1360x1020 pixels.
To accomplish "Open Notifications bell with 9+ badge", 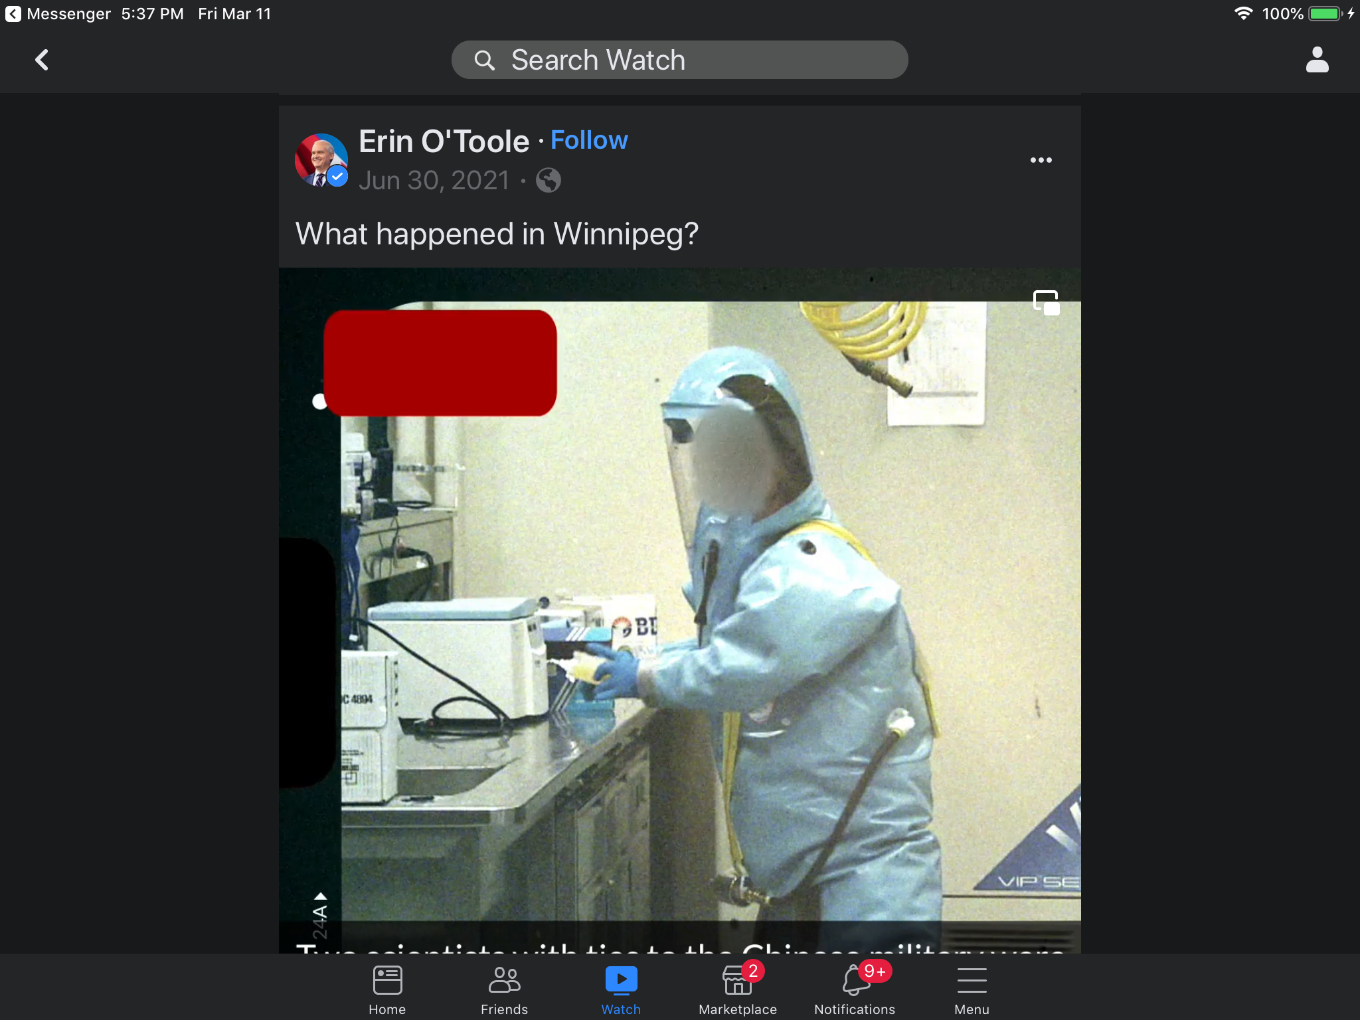I will coord(855,989).
